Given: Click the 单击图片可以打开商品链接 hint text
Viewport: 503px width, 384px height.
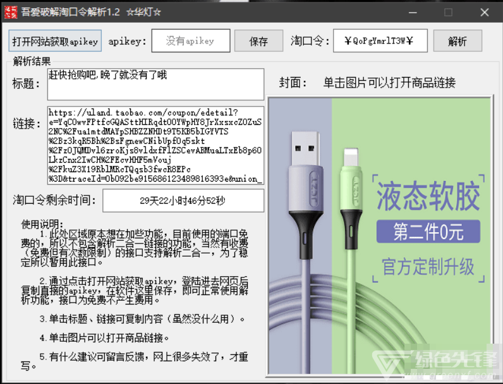Looking at the screenshot, I should [389, 83].
